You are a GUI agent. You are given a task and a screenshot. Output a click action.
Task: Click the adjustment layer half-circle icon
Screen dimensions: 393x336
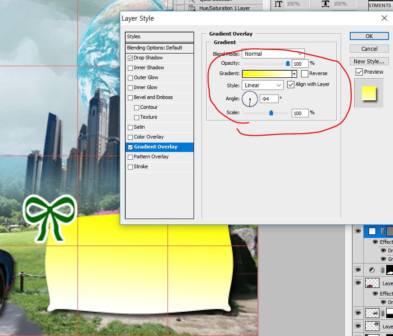(372, 270)
